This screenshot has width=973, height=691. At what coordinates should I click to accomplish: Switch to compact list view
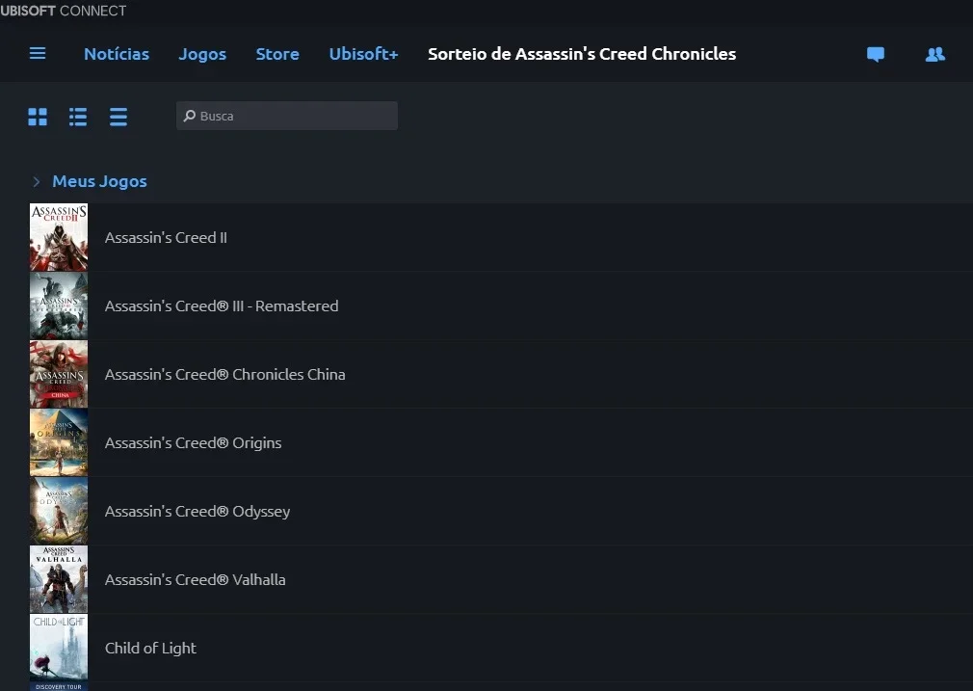coord(118,117)
